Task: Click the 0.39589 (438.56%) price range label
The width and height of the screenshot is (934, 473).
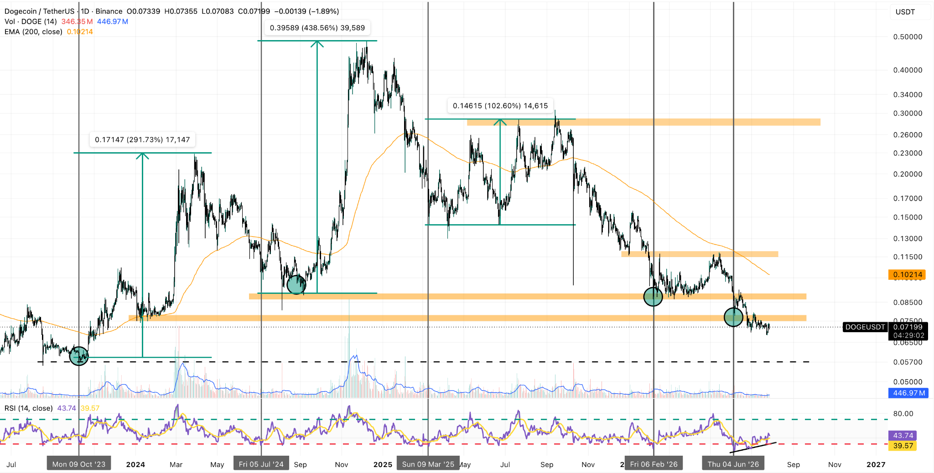Action: (317, 28)
